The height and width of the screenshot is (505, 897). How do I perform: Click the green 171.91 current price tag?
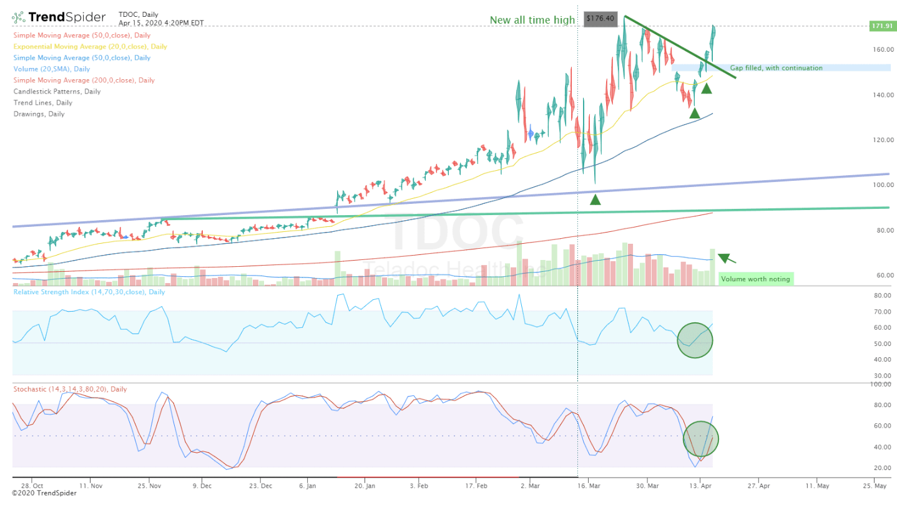882,26
